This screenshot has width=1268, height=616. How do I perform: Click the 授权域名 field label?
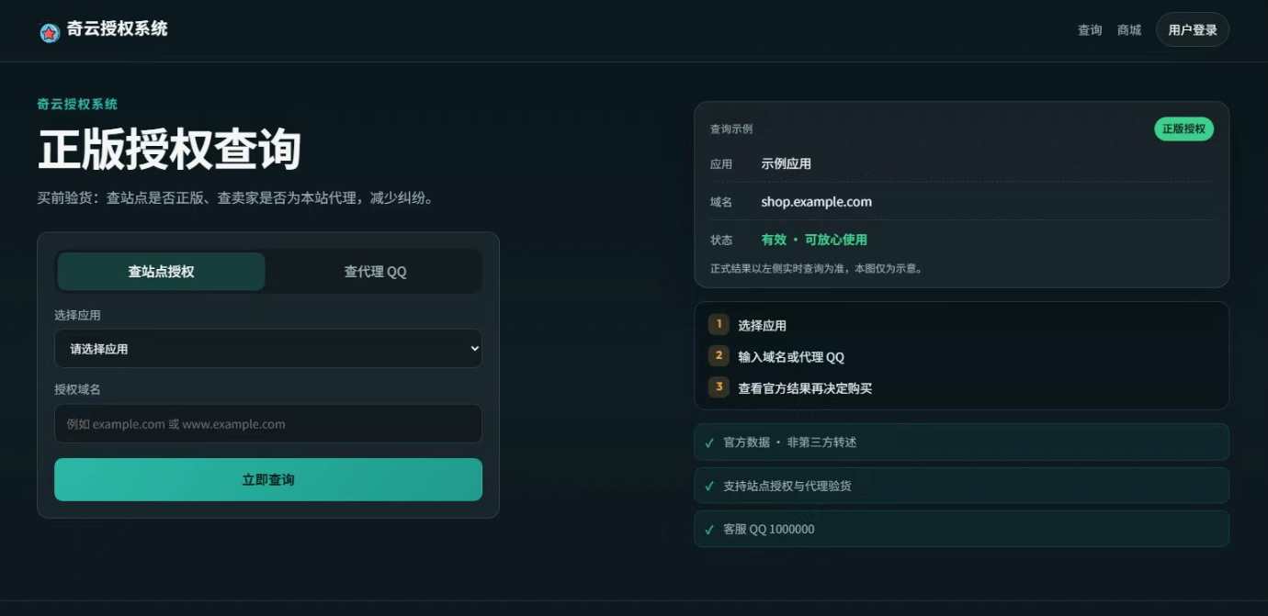click(77, 389)
